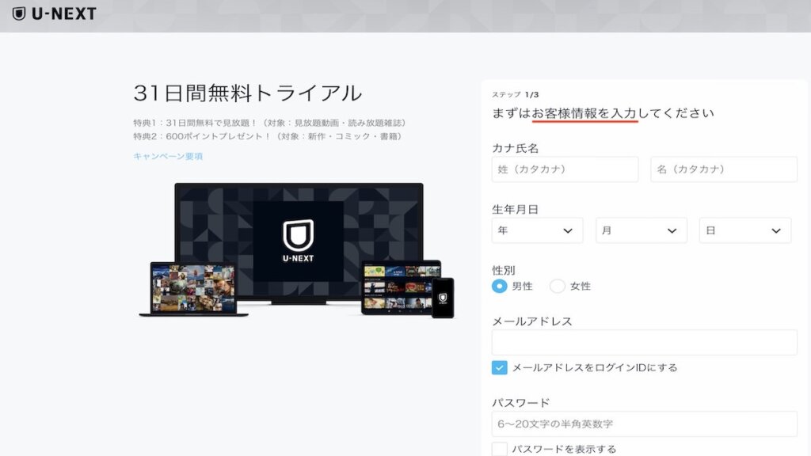811x456 pixels.
Task: Click the パスワード input field
Action: click(x=644, y=424)
